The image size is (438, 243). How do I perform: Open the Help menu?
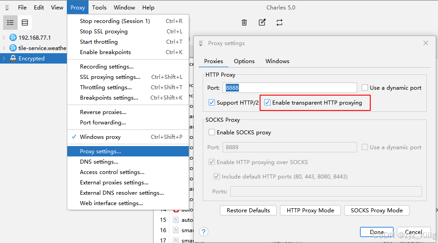[x=148, y=8]
